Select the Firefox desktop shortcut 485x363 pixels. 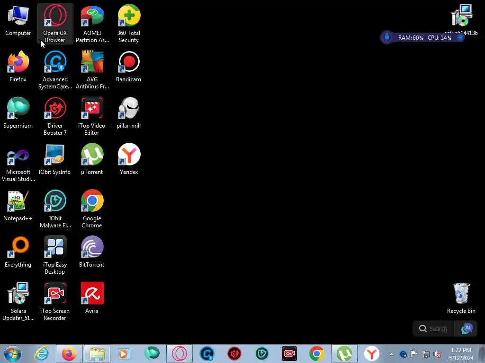point(18,67)
